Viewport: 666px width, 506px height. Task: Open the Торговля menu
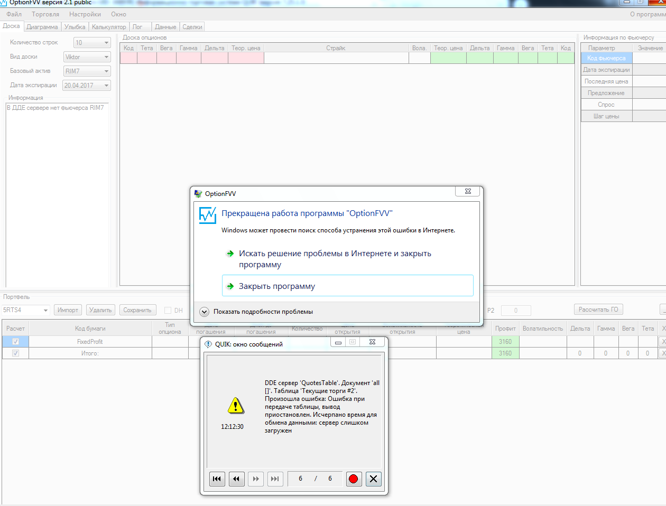(x=45, y=14)
